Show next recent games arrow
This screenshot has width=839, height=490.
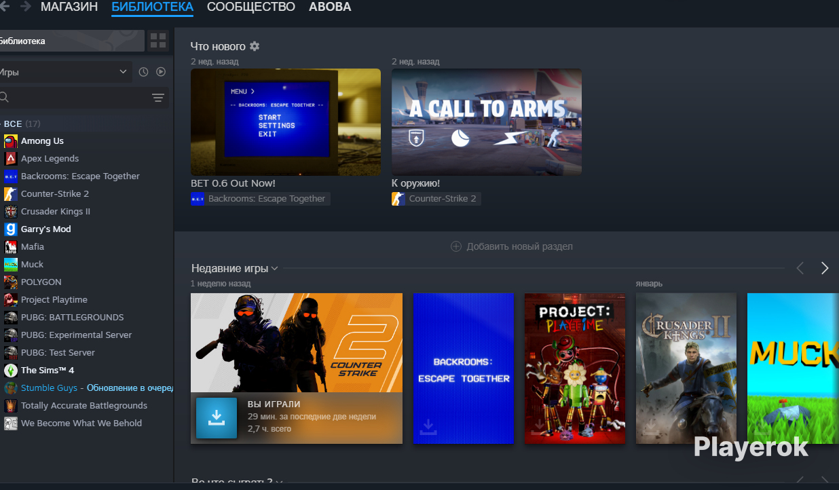(x=825, y=268)
